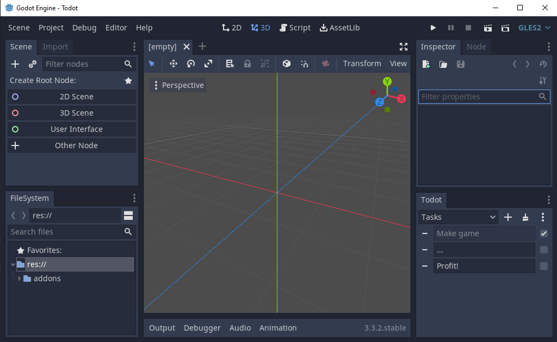Switch to the Import tab
This screenshot has width=557, height=342.
point(55,47)
